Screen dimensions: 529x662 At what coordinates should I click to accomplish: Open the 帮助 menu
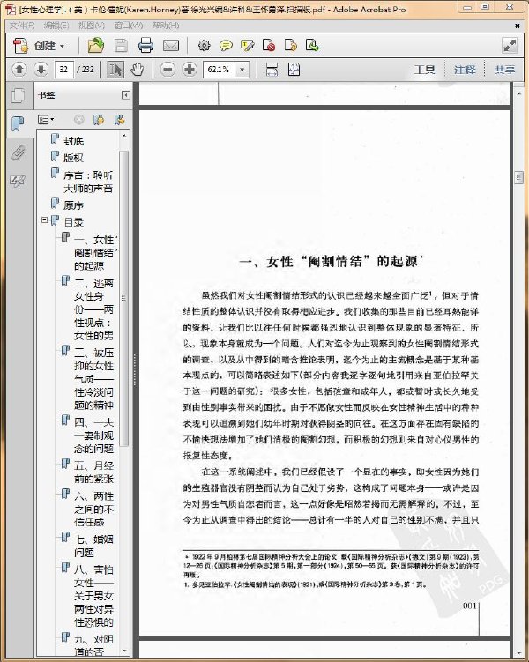166,26
